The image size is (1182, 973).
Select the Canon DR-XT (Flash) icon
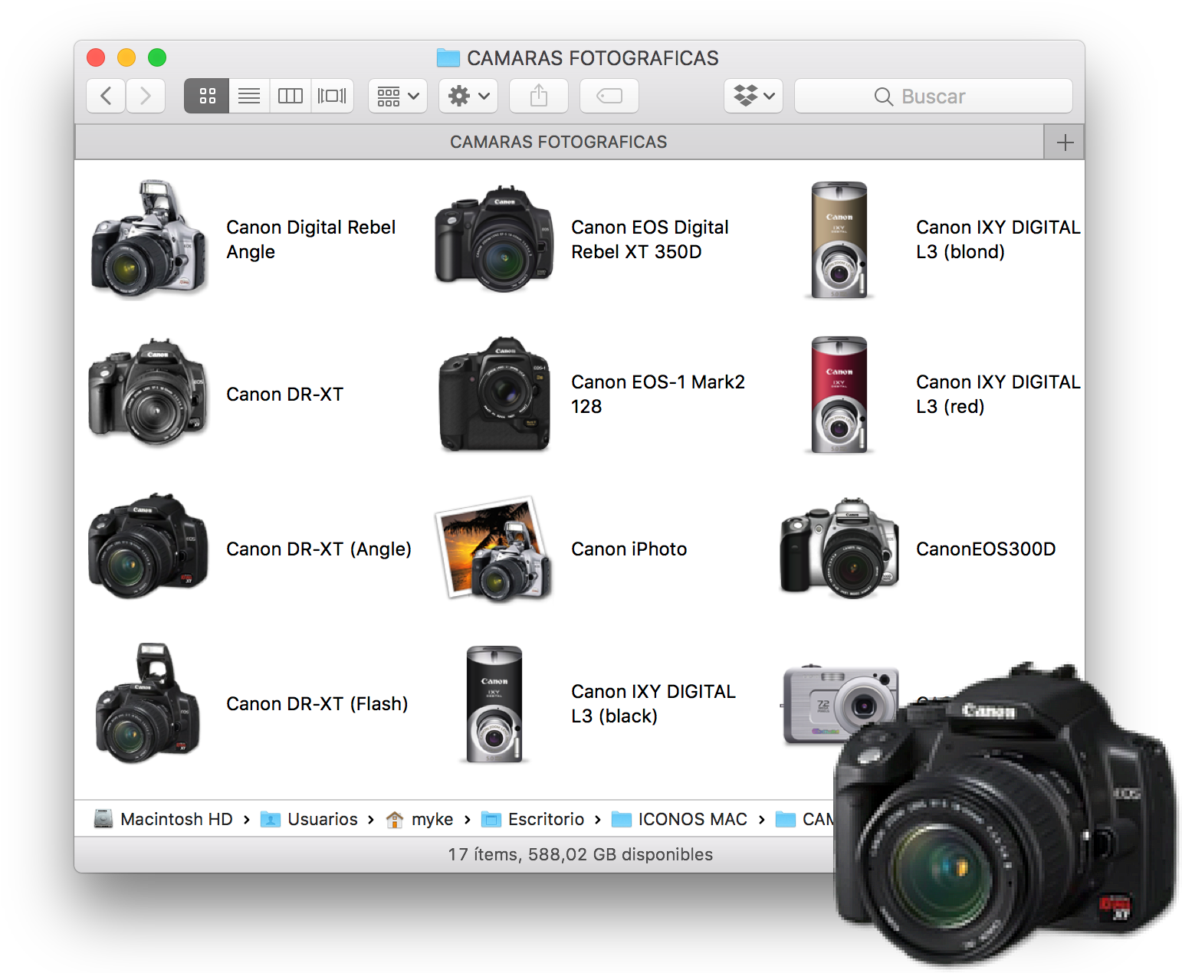(148, 703)
